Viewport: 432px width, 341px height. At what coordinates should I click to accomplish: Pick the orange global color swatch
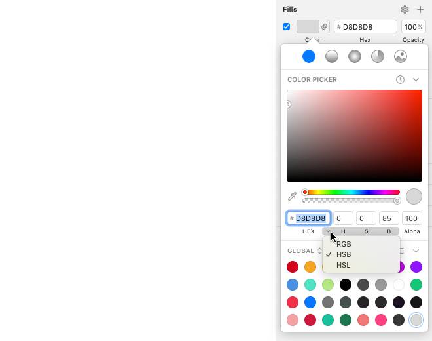[310, 267]
